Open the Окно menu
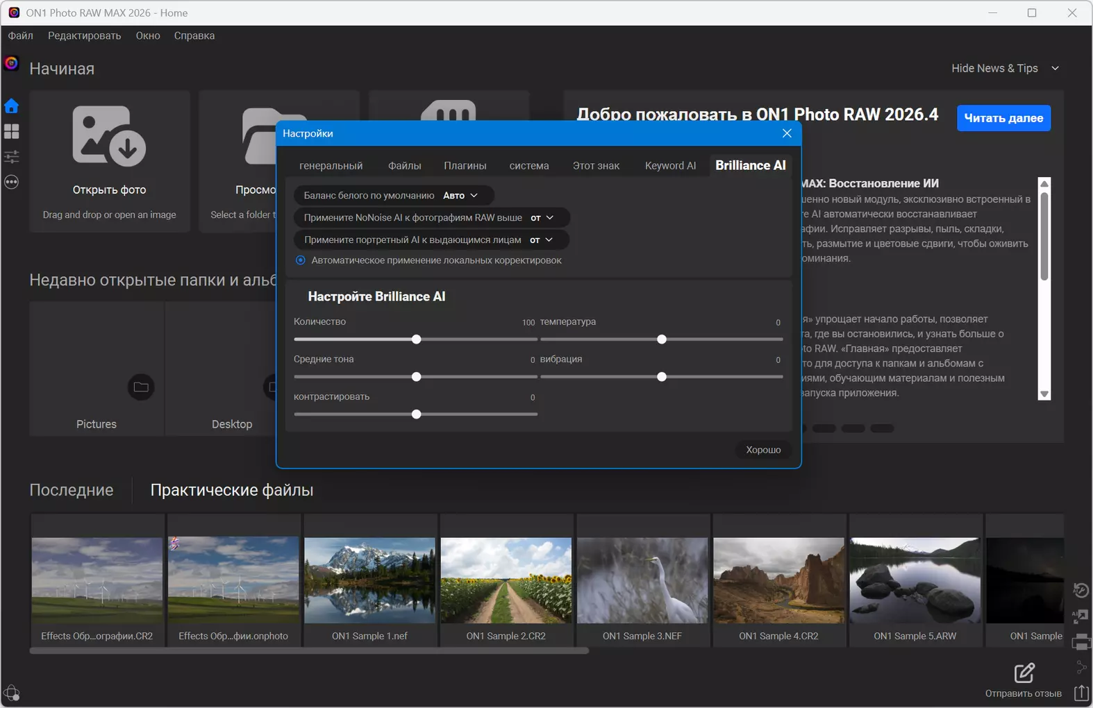The width and height of the screenshot is (1093, 708). [x=148, y=35]
